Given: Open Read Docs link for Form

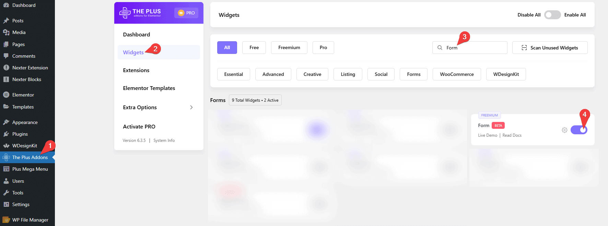Looking at the screenshot, I should coord(512,135).
